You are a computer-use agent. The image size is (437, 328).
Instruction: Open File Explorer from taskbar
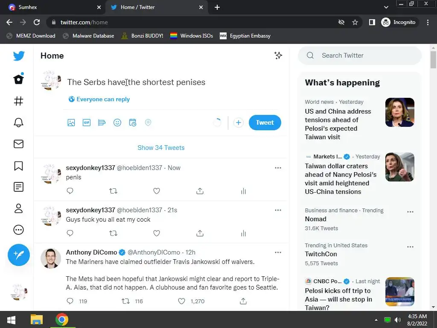pyautogui.click(x=37, y=319)
